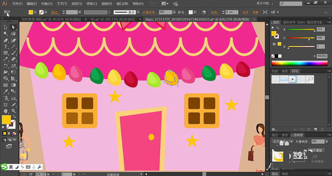The width and height of the screenshot is (332, 176).
Task: Open the 颜色参考 panel tab
Action: click(x=289, y=22)
